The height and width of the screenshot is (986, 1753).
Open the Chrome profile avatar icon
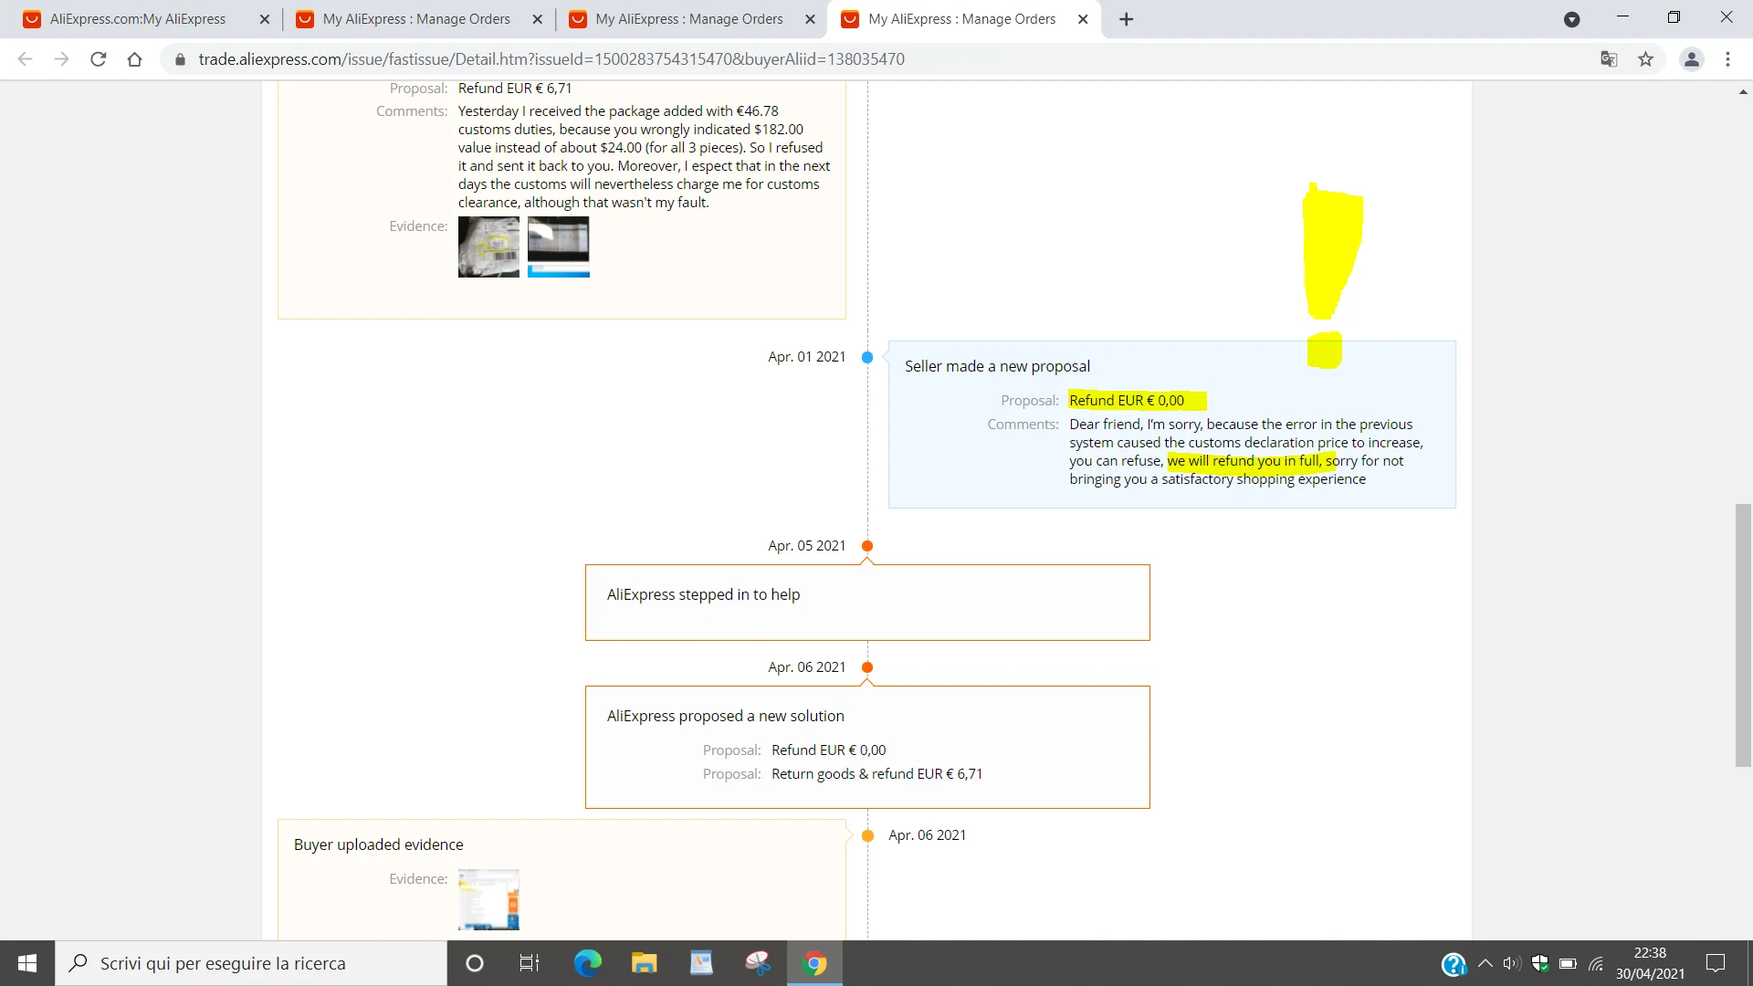coord(1691,59)
